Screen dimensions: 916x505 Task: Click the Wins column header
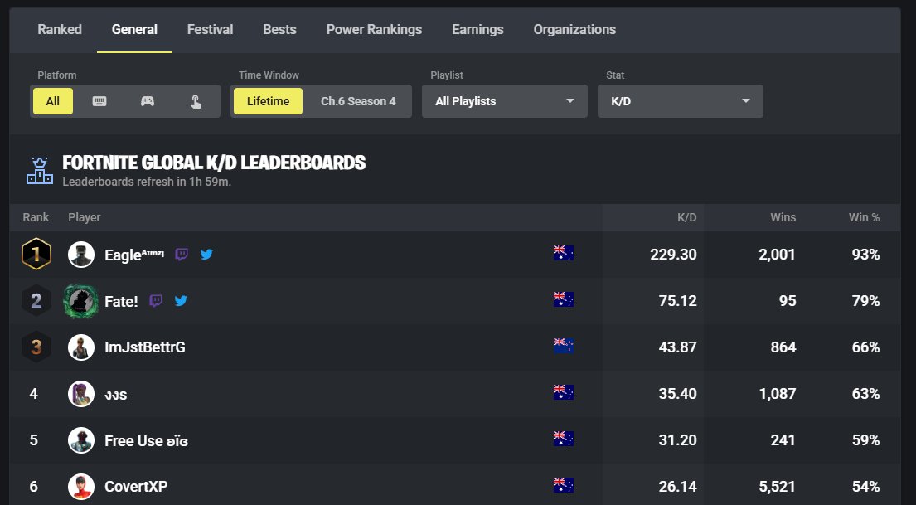tap(783, 217)
